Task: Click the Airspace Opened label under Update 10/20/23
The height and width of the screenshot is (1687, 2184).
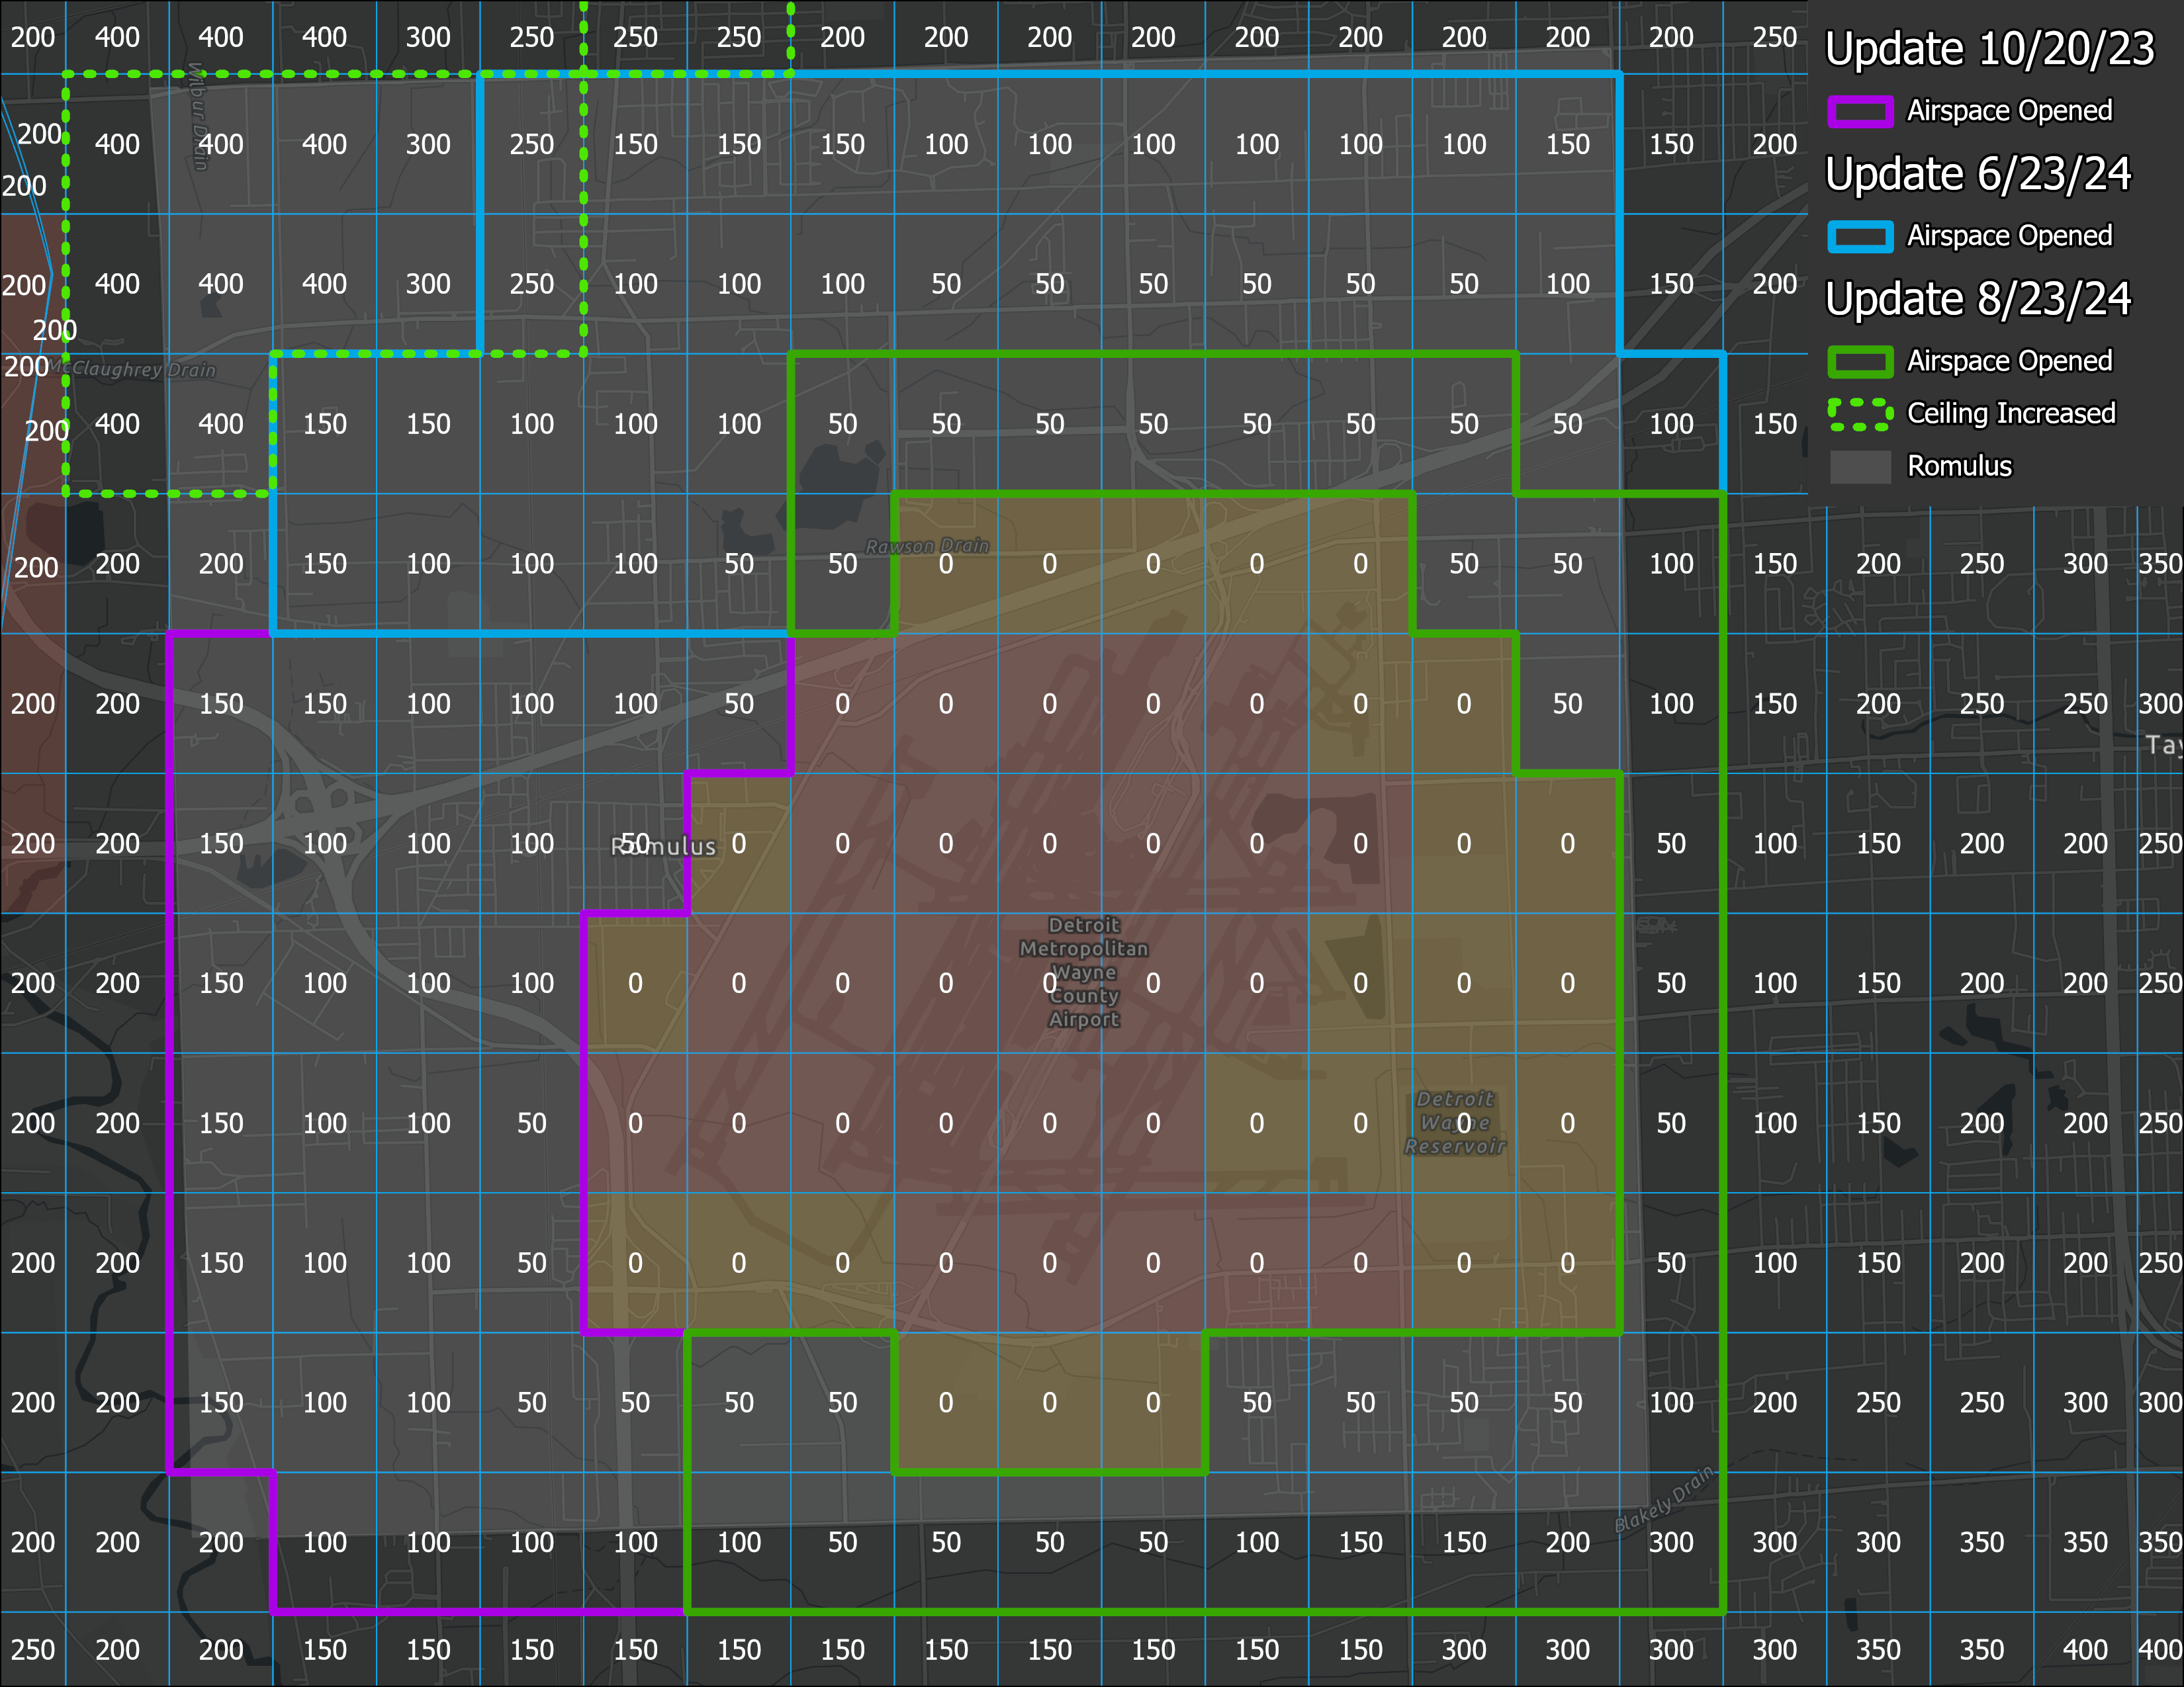Action: coord(2009,111)
